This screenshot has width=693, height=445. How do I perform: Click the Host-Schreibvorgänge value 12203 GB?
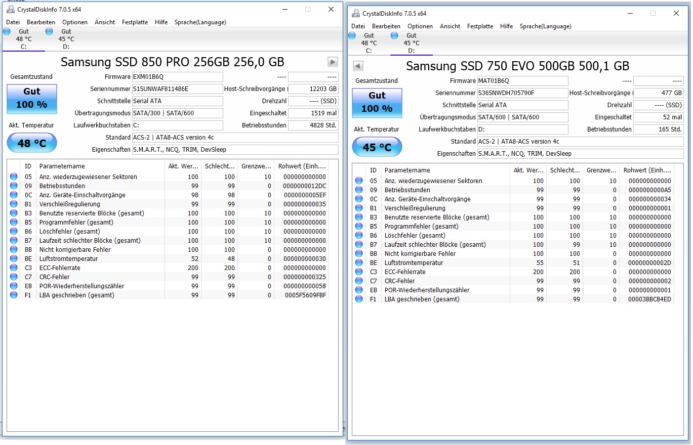[x=313, y=89]
